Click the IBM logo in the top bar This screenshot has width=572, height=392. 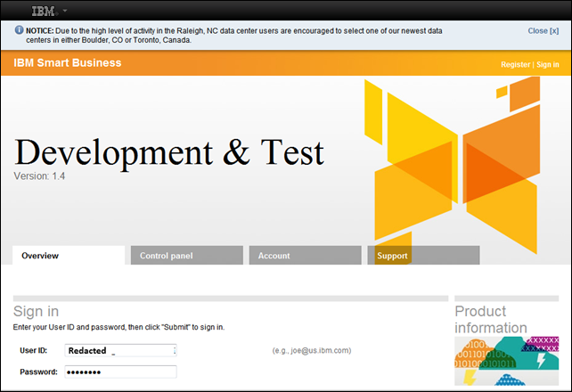[x=43, y=12]
